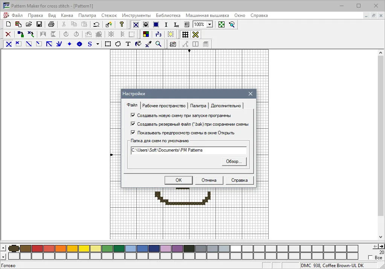Click the help question mark icon
The image size is (385, 269).
pyautogui.click(x=122, y=24)
